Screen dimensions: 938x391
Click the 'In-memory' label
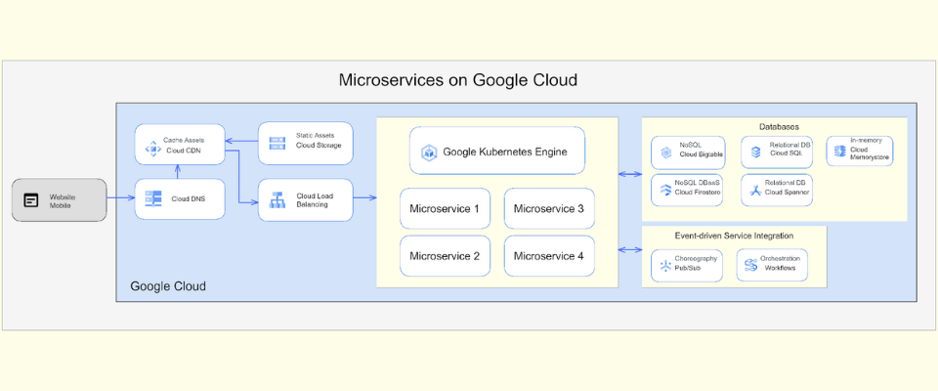pyautogui.click(x=867, y=140)
